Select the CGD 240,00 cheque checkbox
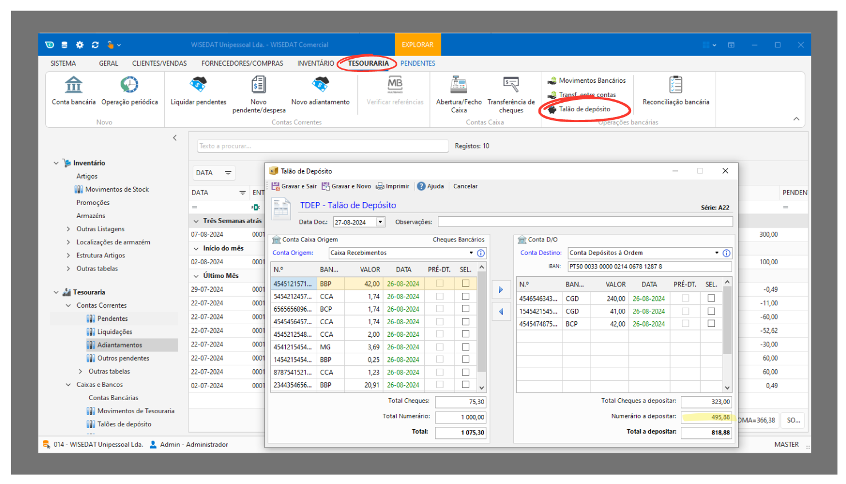 coord(711,299)
